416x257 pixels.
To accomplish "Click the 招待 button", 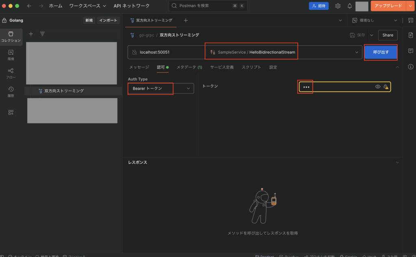I will point(318,6).
